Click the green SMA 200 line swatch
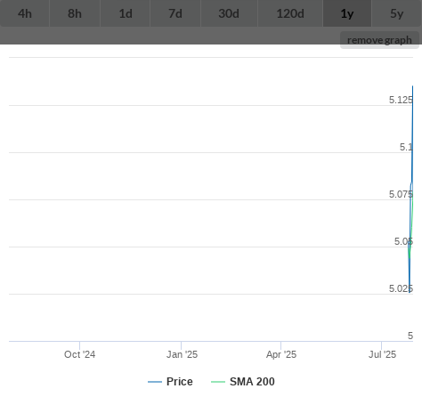Viewport: 422px width, 405px height. [218, 382]
